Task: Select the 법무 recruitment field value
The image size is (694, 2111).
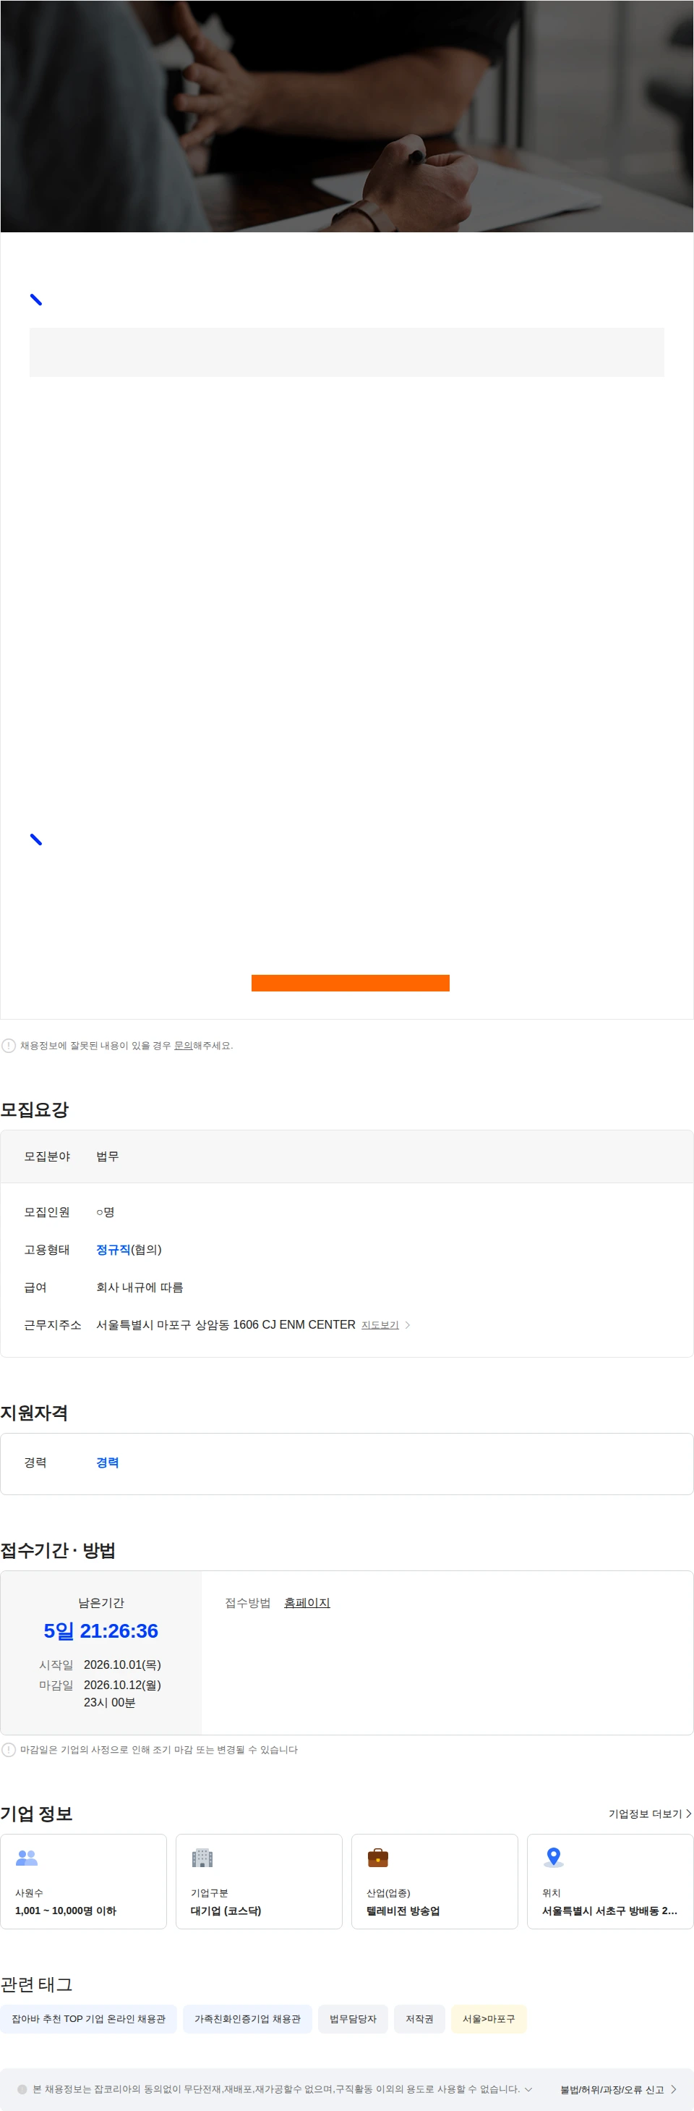Action: pos(107,1156)
